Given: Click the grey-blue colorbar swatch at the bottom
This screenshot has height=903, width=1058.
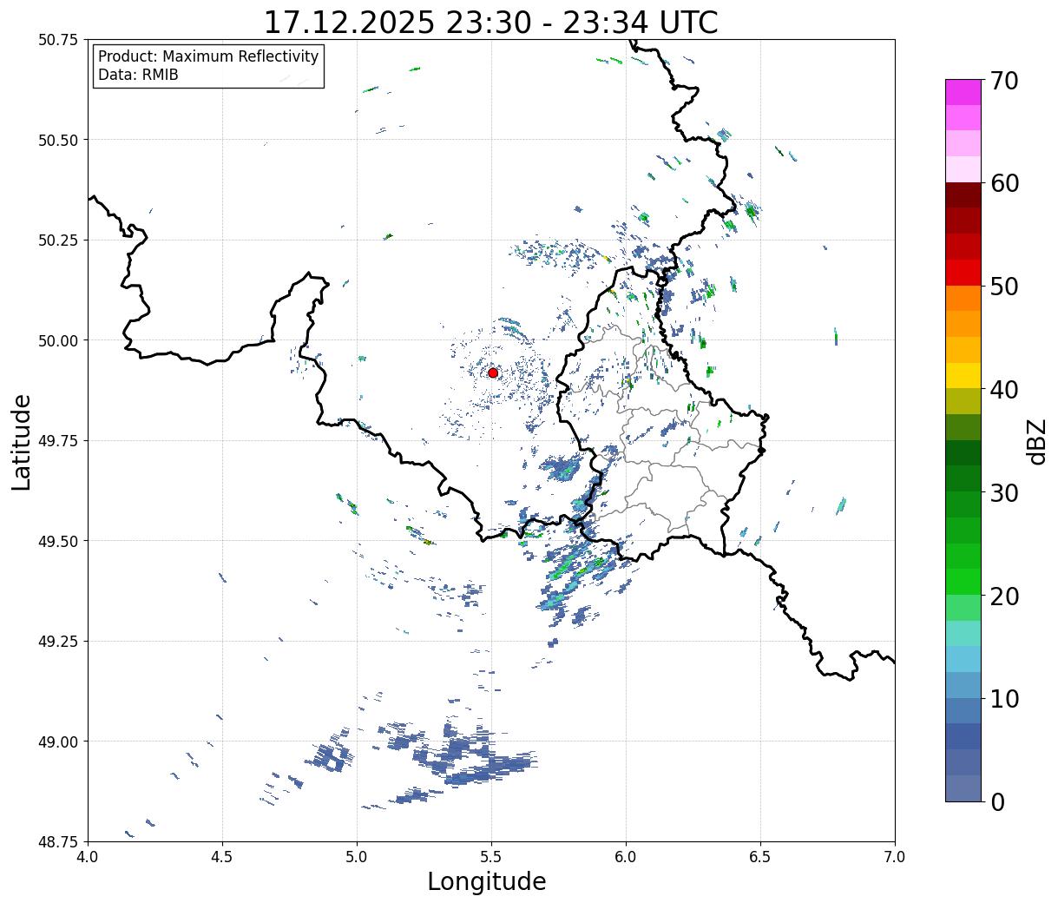Looking at the screenshot, I should click(x=963, y=788).
